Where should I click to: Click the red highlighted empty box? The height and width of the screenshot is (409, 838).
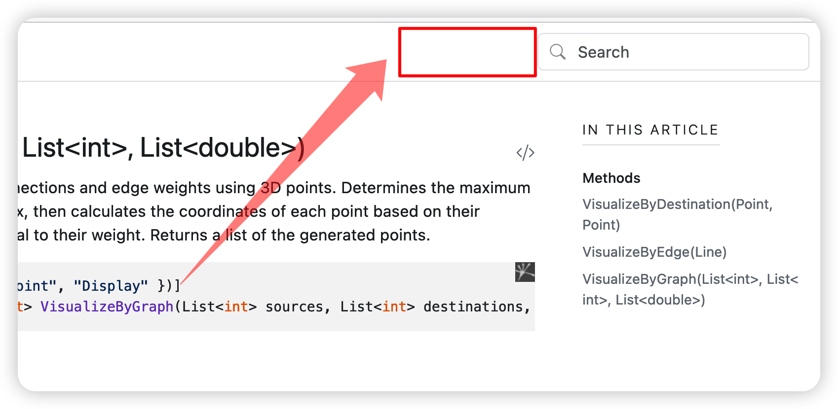click(467, 53)
